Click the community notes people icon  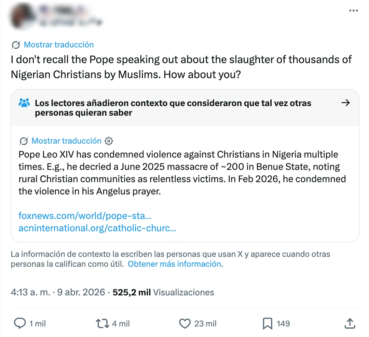(25, 103)
